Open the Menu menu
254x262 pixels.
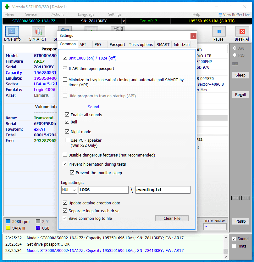tap(9, 14)
